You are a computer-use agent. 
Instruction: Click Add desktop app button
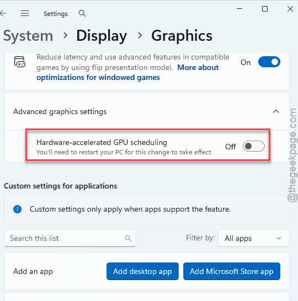point(142,271)
